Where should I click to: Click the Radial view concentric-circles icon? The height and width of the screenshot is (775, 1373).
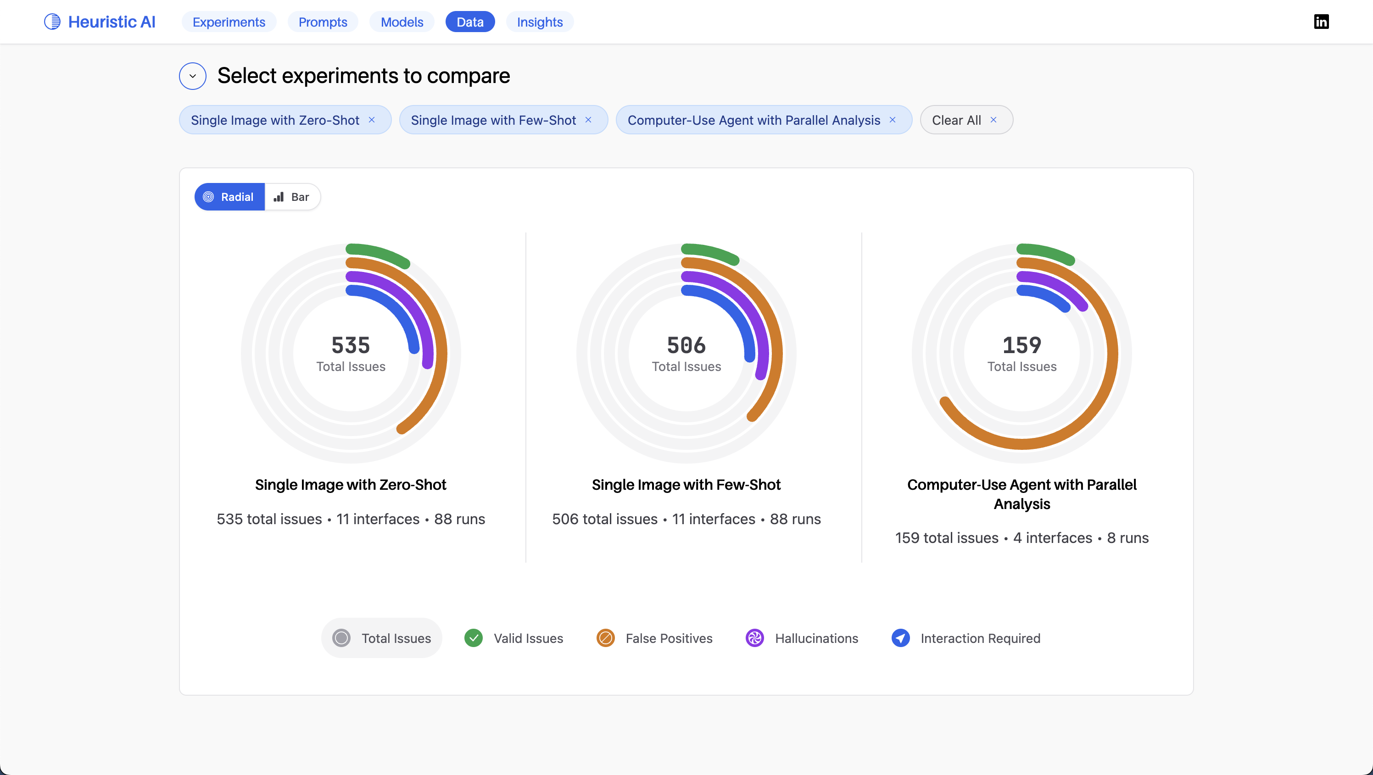pos(208,197)
